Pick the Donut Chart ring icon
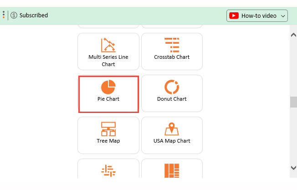Viewport: 297px width, 190px height. click(172, 86)
